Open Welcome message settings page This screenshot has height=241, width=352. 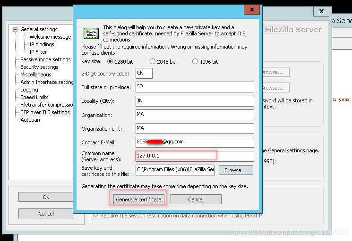pyautogui.click(x=50, y=37)
